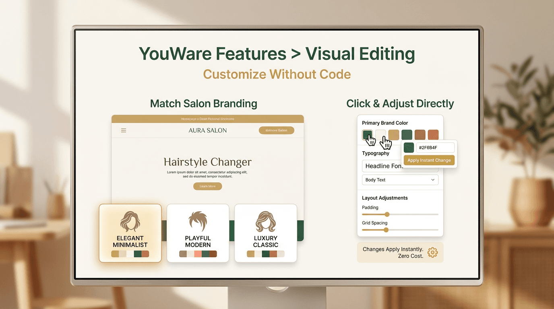554x309 pixels.
Task: Click the AURA SALON logo text
Action: [x=207, y=130]
